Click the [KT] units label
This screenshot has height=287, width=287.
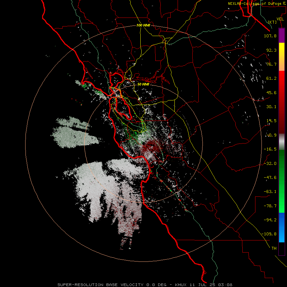coord(272,22)
